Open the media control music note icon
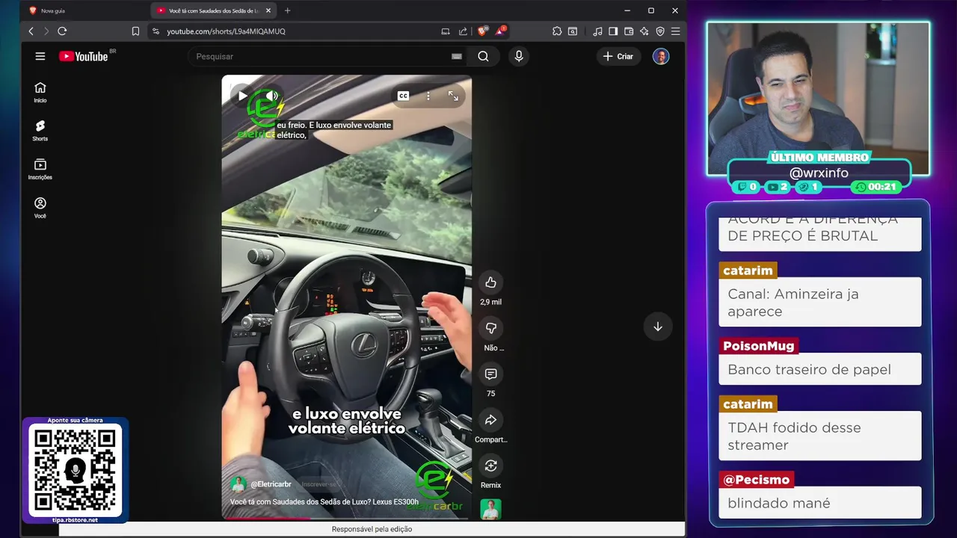The height and width of the screenshot is (538, 957). coord(597,31)
